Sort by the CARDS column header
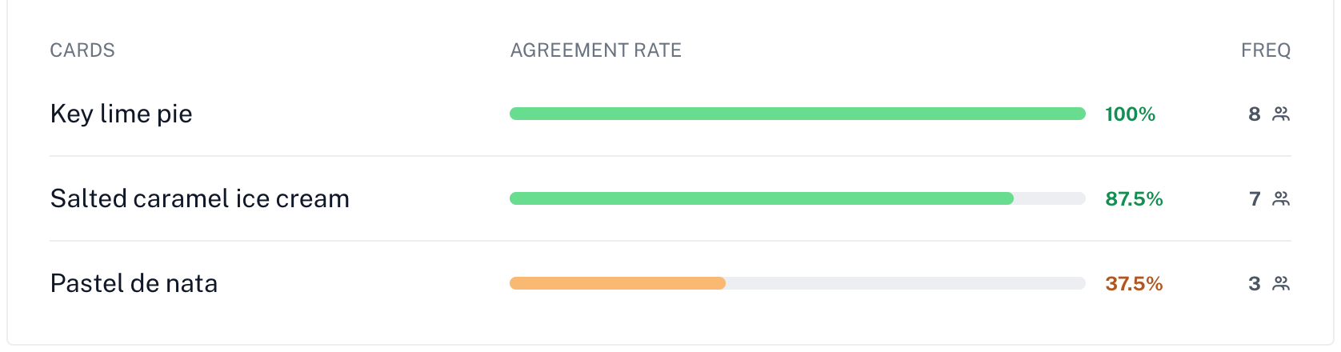The width and height of the screenshot is (1341, 352). pyautogui.click(x=82, y=50)
